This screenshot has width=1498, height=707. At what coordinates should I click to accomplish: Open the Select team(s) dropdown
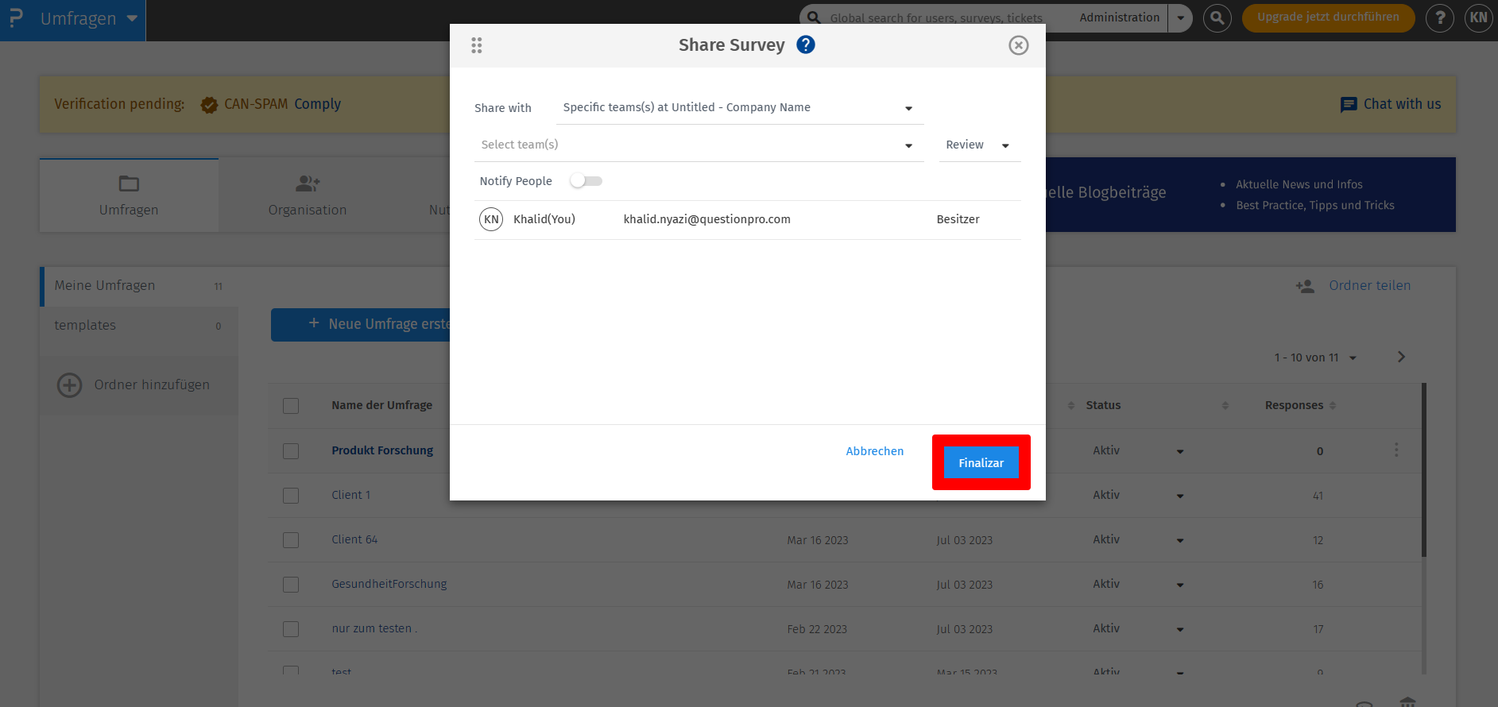pyautogui.click(x=699, y=145)
